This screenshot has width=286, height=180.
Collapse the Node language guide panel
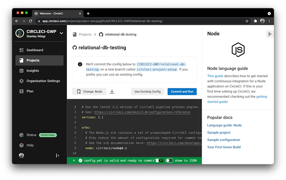click(x=270, y=34)
